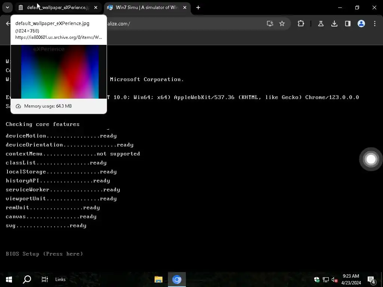Open File Explorer from the taskbar

[x=158, y=280]
